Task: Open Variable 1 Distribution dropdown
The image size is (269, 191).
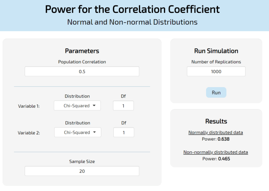Action: click(77, 106)
